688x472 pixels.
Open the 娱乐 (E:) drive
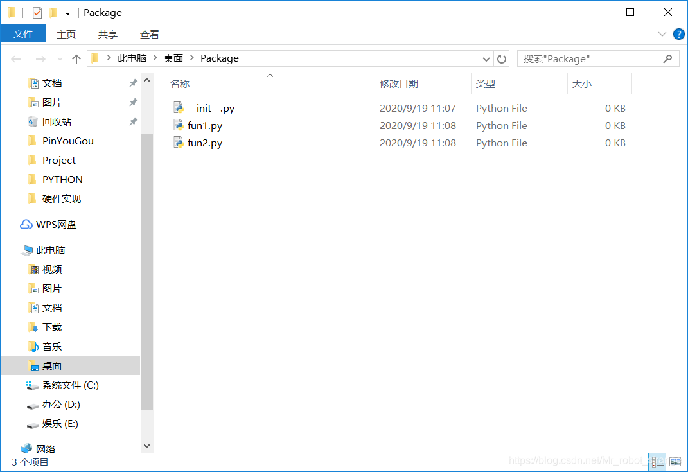tap(60, 424)
